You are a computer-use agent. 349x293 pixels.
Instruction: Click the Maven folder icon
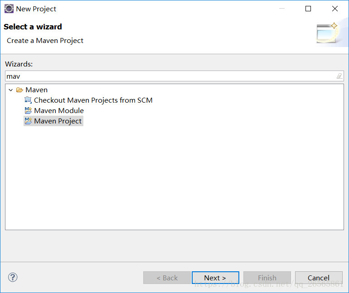click(19, 90)
